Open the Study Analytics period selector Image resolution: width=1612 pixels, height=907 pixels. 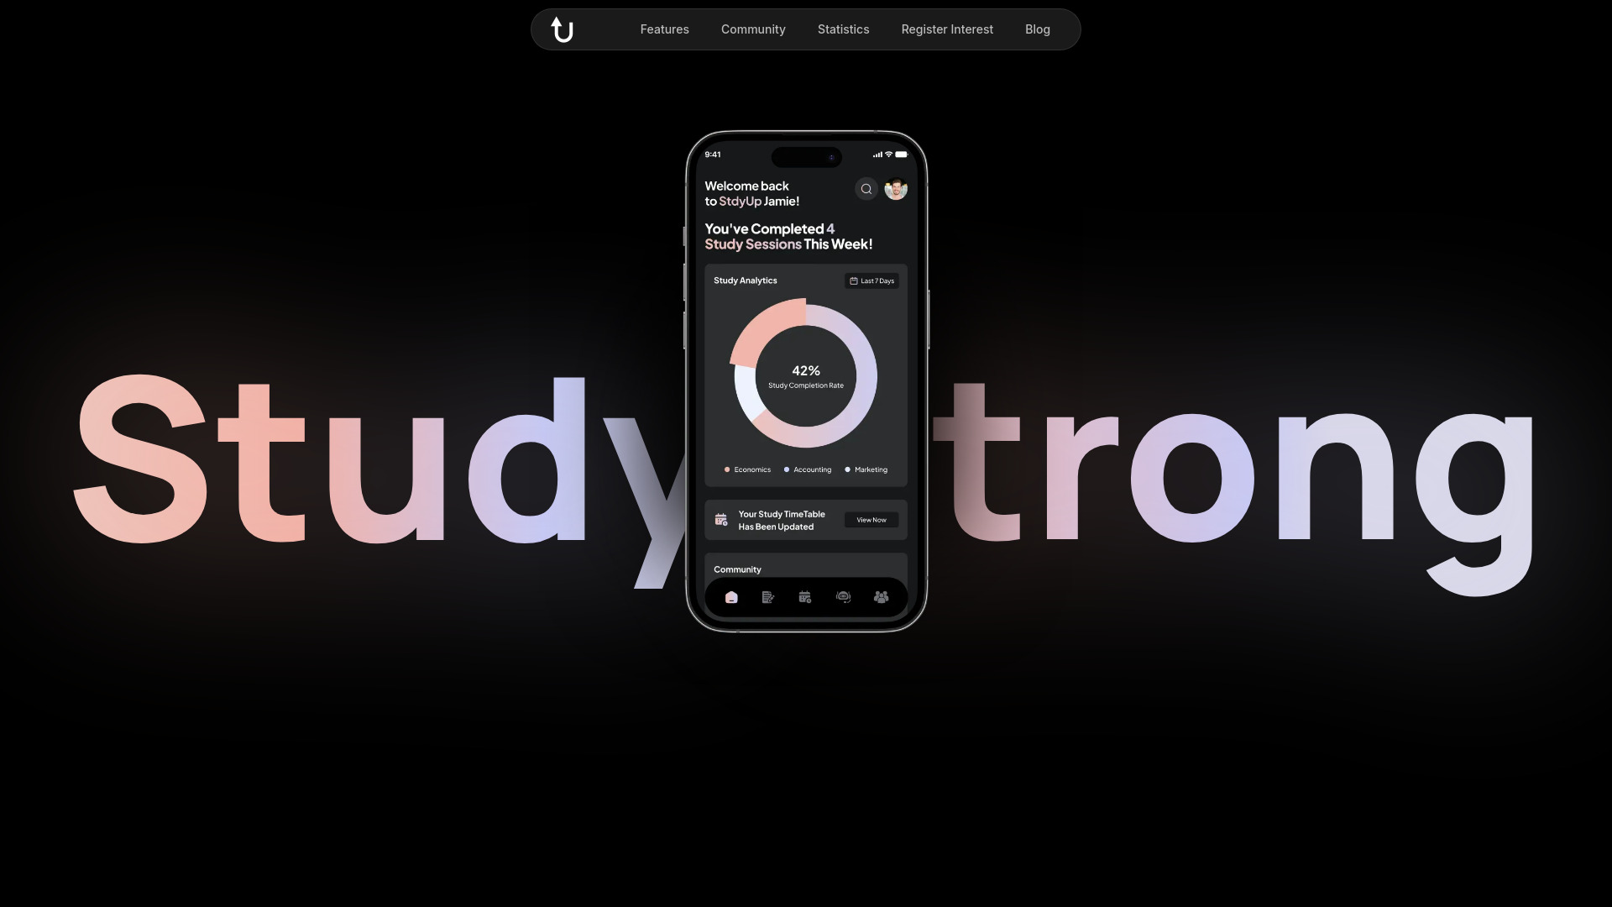(x=872, y=281)
